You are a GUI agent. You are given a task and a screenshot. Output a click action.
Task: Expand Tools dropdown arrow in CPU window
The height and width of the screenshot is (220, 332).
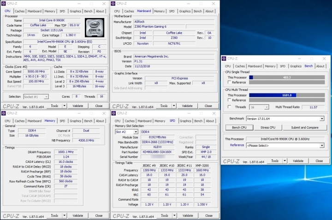tap(64, 106)
